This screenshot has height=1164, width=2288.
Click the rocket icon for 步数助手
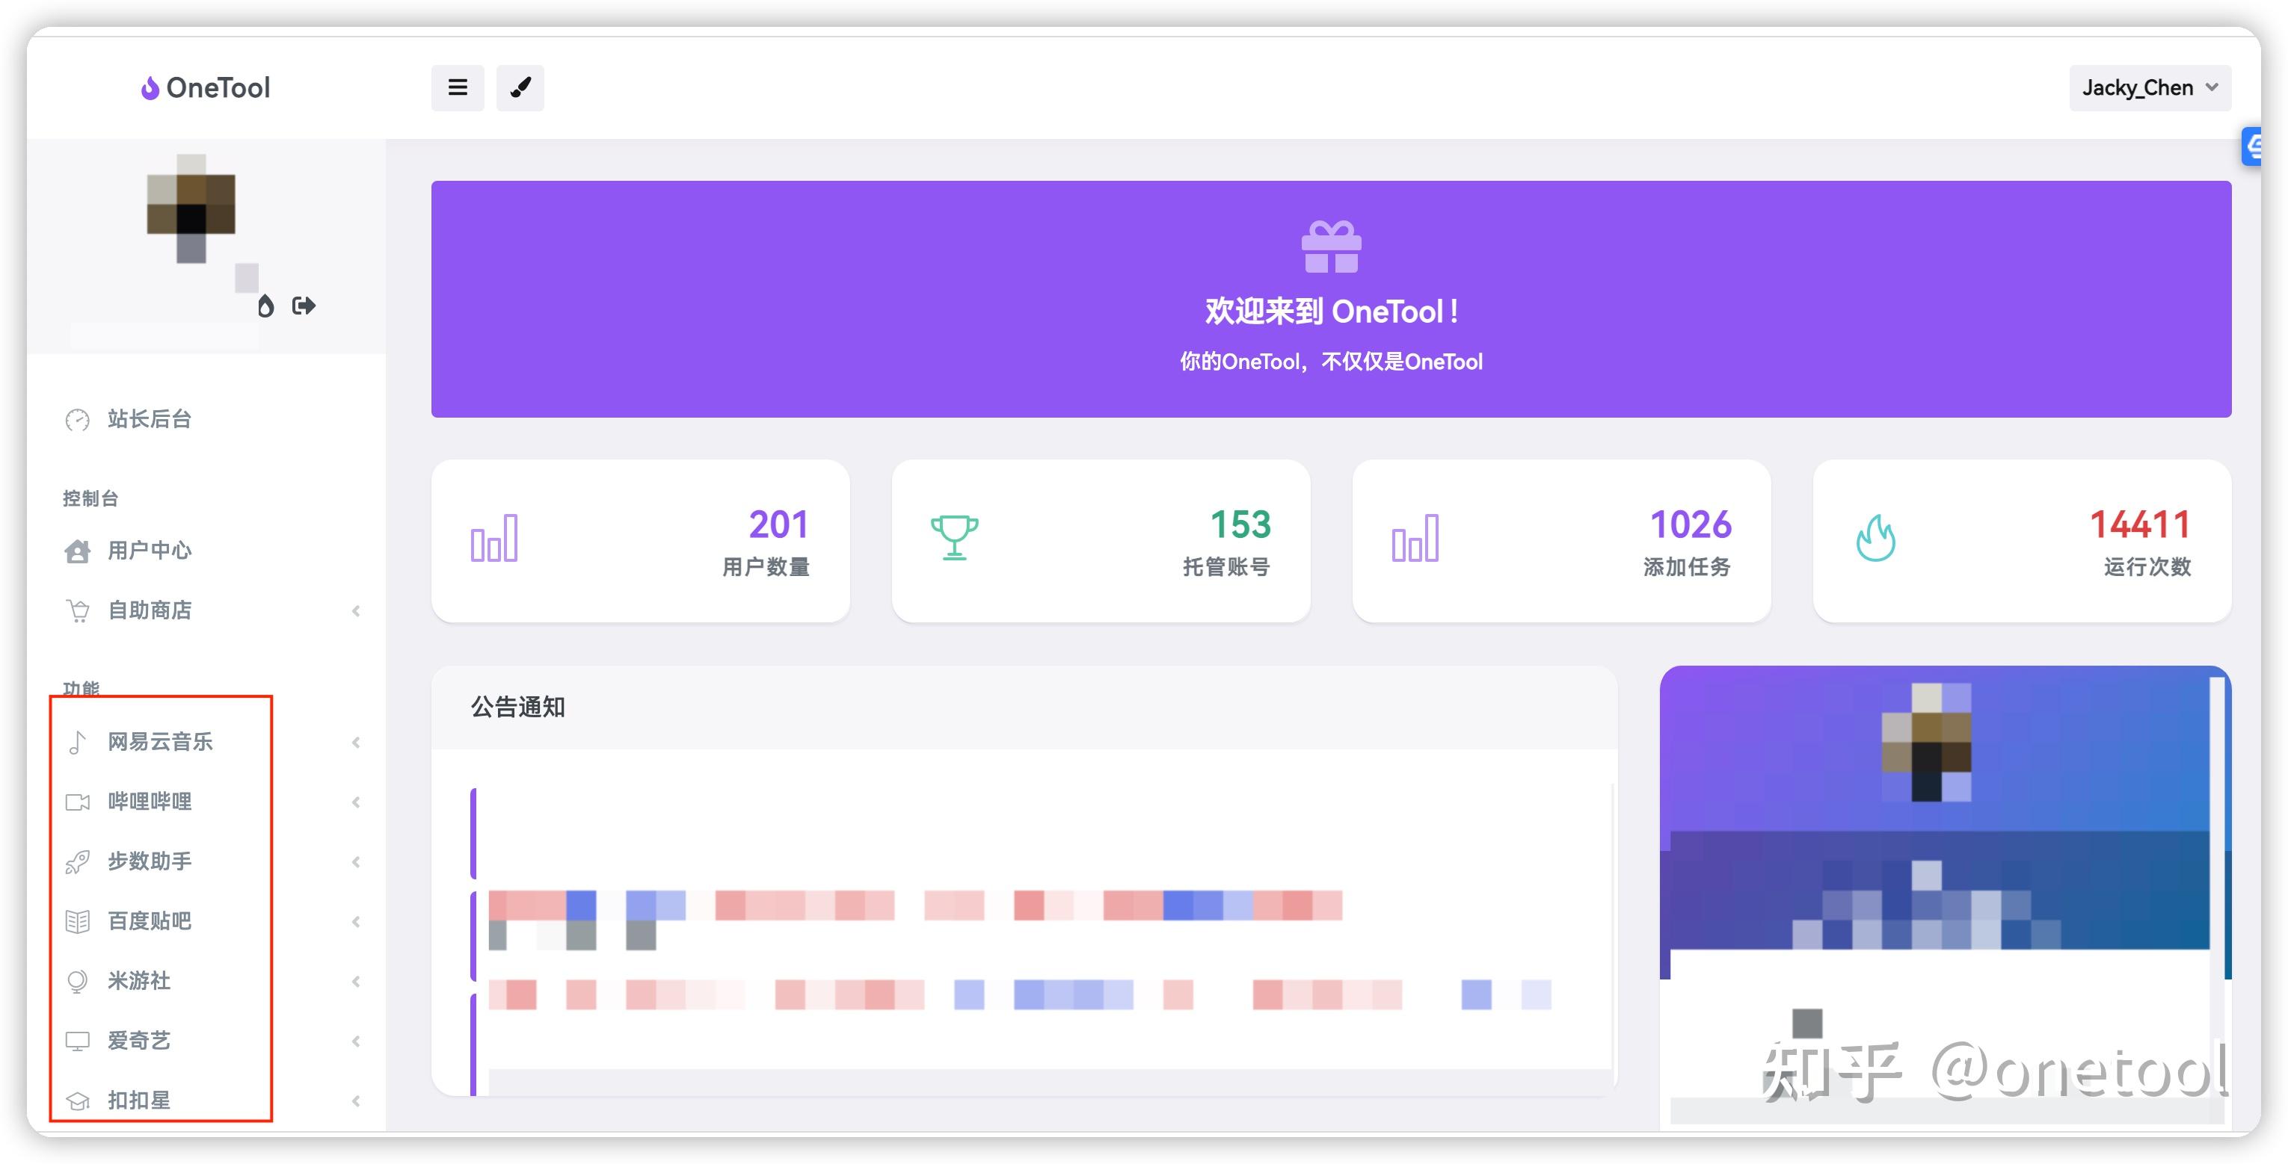77,861
